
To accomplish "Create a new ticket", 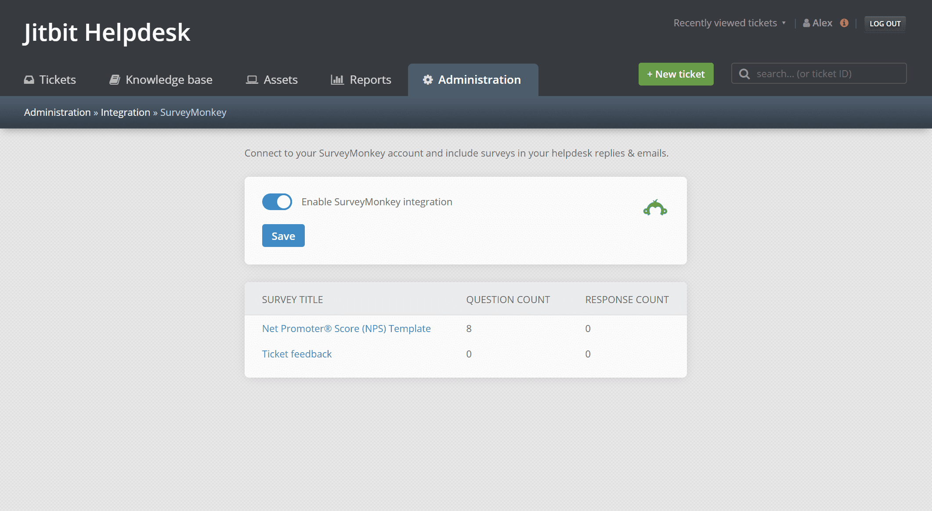I will [676, 74].
